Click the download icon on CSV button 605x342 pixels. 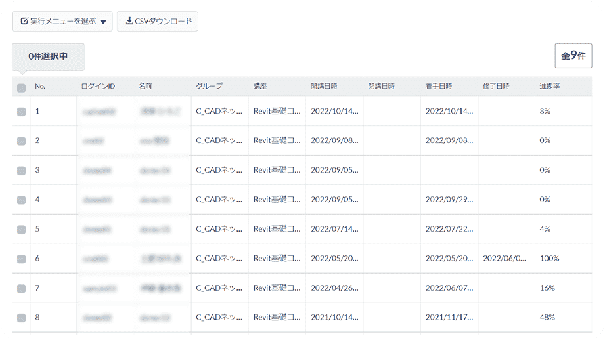point(129,21)
